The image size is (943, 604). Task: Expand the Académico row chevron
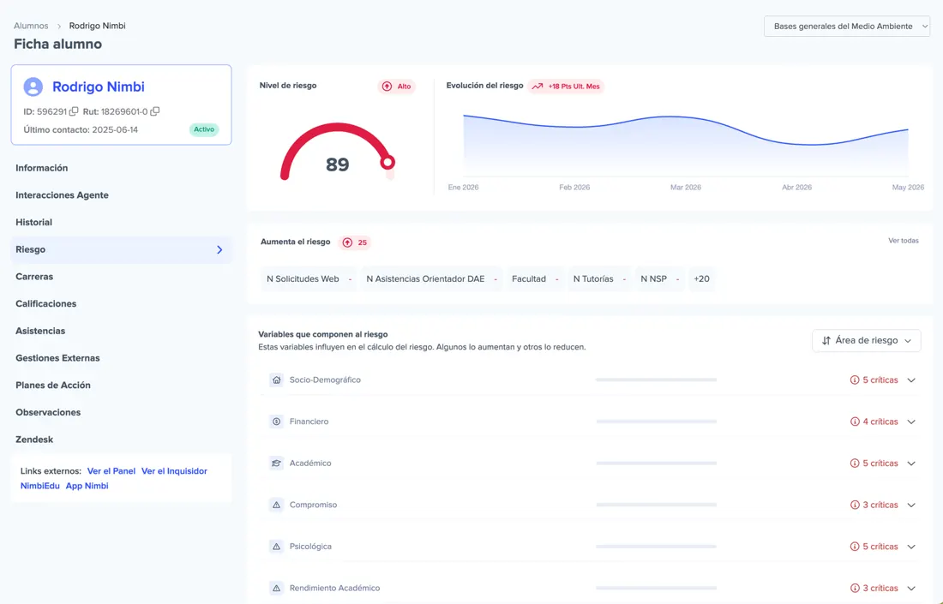(x=912, y=463)
